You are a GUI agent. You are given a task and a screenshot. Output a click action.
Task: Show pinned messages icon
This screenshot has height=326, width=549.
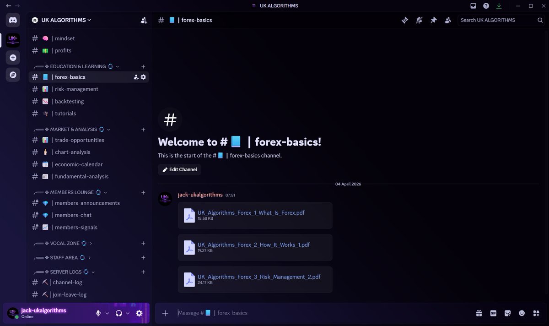(434, 20)
